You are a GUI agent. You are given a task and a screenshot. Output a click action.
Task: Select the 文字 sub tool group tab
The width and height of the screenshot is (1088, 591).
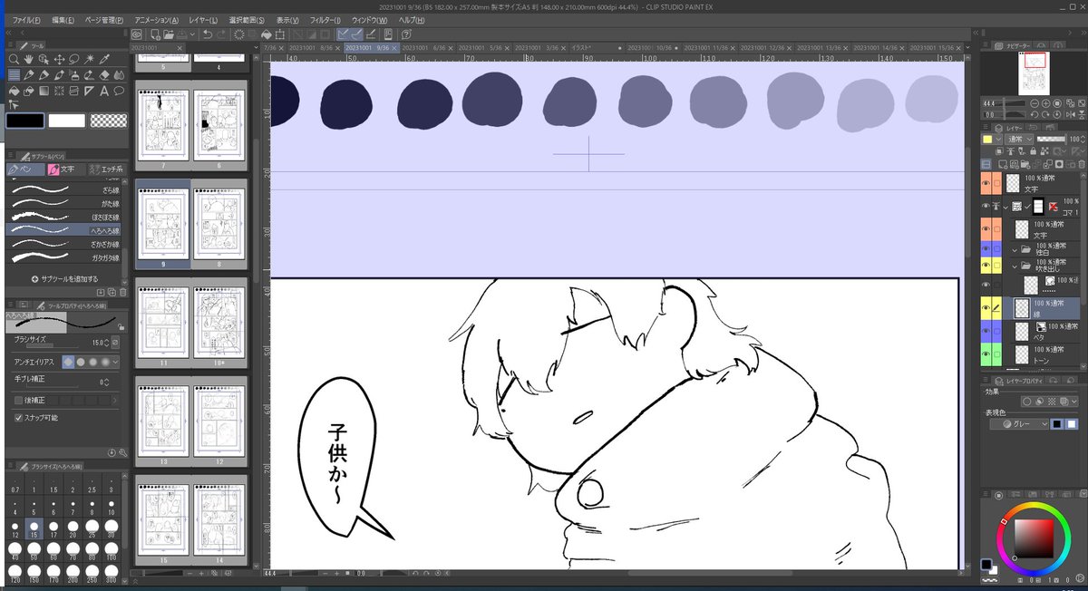point(65,169)
